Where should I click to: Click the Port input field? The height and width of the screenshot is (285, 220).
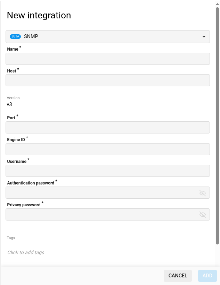click(x=108, y=127)
